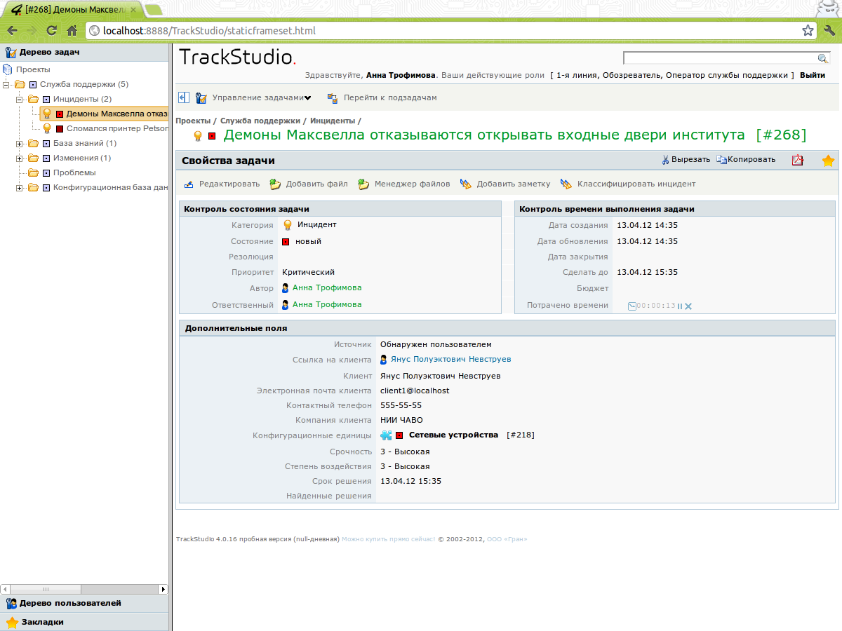Collapse the Инциденты tree node

tap(20, 99)
